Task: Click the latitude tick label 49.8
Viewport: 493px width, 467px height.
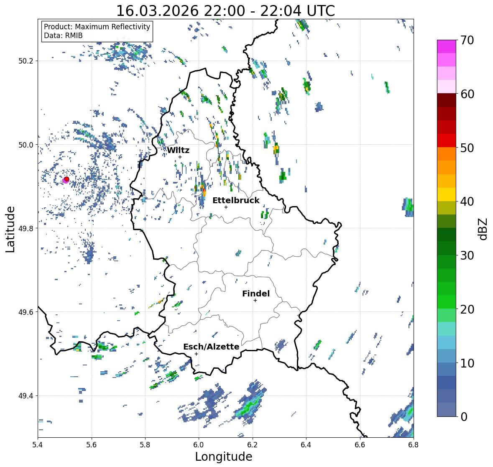Action: click(26, 228)
